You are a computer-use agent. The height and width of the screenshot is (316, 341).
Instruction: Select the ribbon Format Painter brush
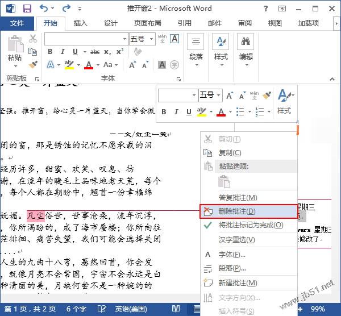(33, 65)
